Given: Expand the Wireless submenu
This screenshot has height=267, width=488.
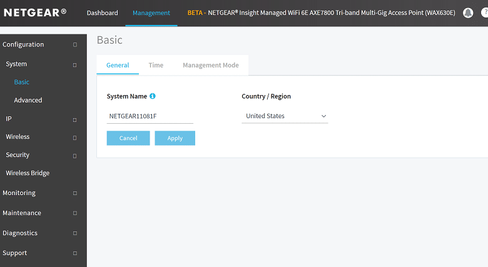Looking at the screenshot, I should 74,138.
